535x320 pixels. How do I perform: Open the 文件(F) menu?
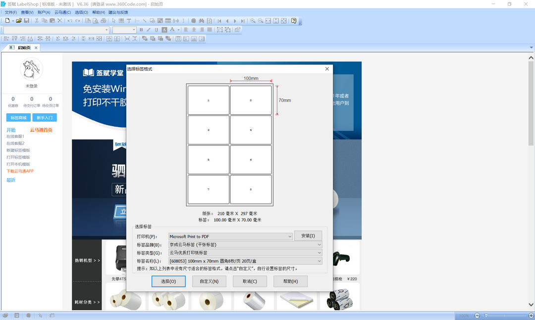click(x=10, y=12)
